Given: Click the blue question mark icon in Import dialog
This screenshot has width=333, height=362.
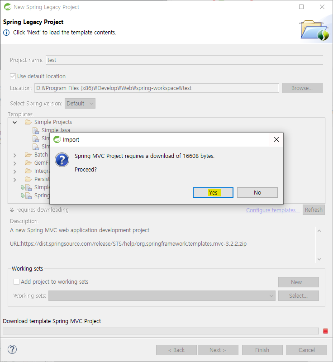Looking at the screenshot, I should click(62, 160).
